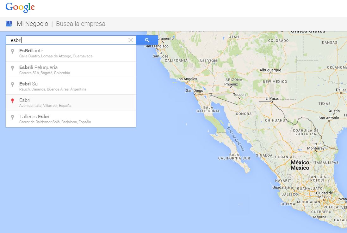Click the address Carrer de Baldomer Solà, Badalona

(x=55, y=122)
